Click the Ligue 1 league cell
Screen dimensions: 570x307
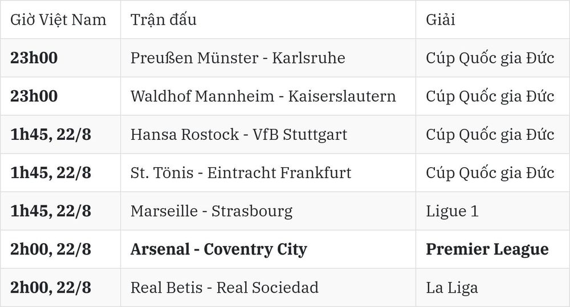click(x=452, y=211)
